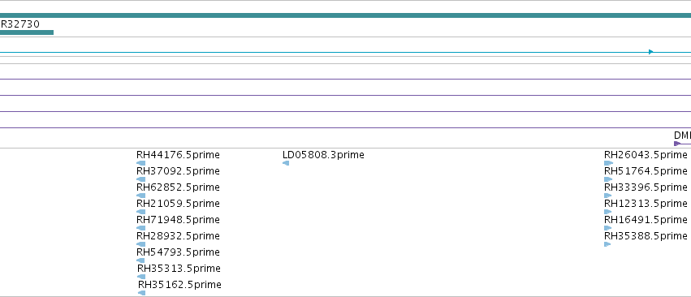Select the RH71948.5prime arrow marker

point(141,228)
